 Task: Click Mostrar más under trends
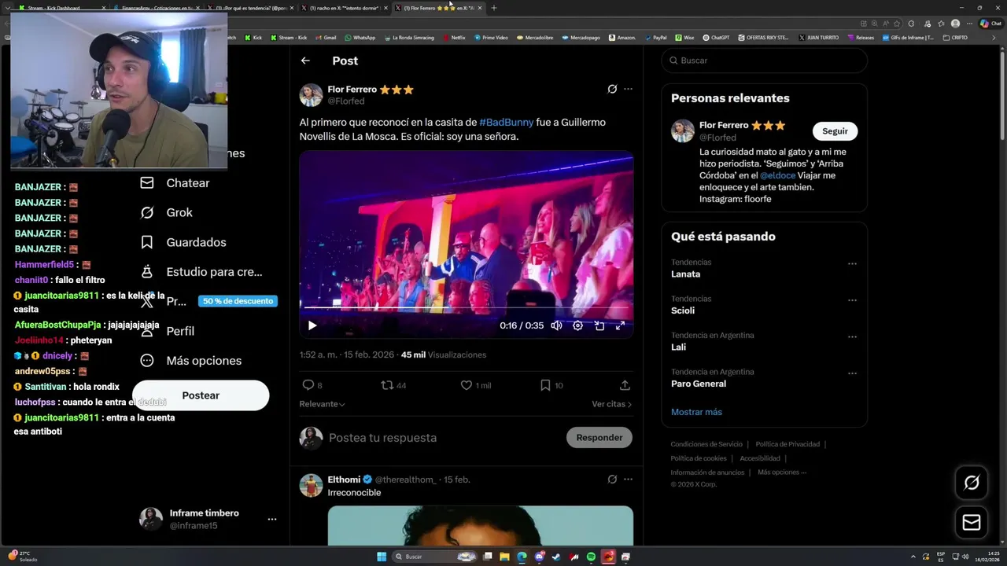pyautogui.click(x=696, y=412)
